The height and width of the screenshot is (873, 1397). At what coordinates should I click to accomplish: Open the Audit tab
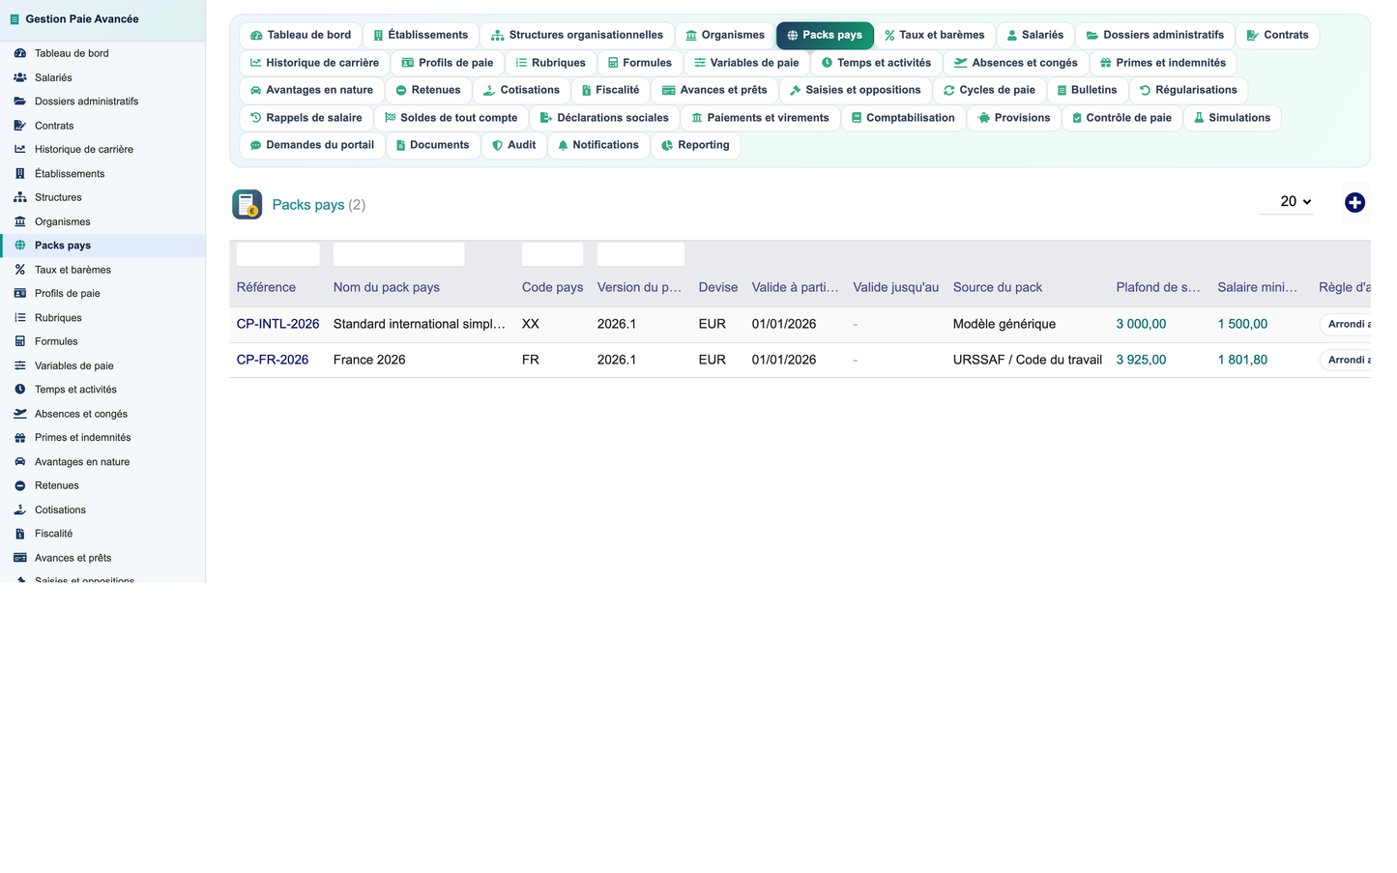513,145
